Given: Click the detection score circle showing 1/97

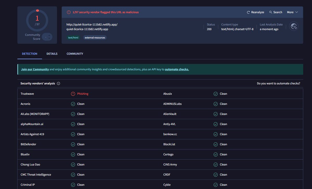Looking at the screenshot, I should click(x=37, y=20).
